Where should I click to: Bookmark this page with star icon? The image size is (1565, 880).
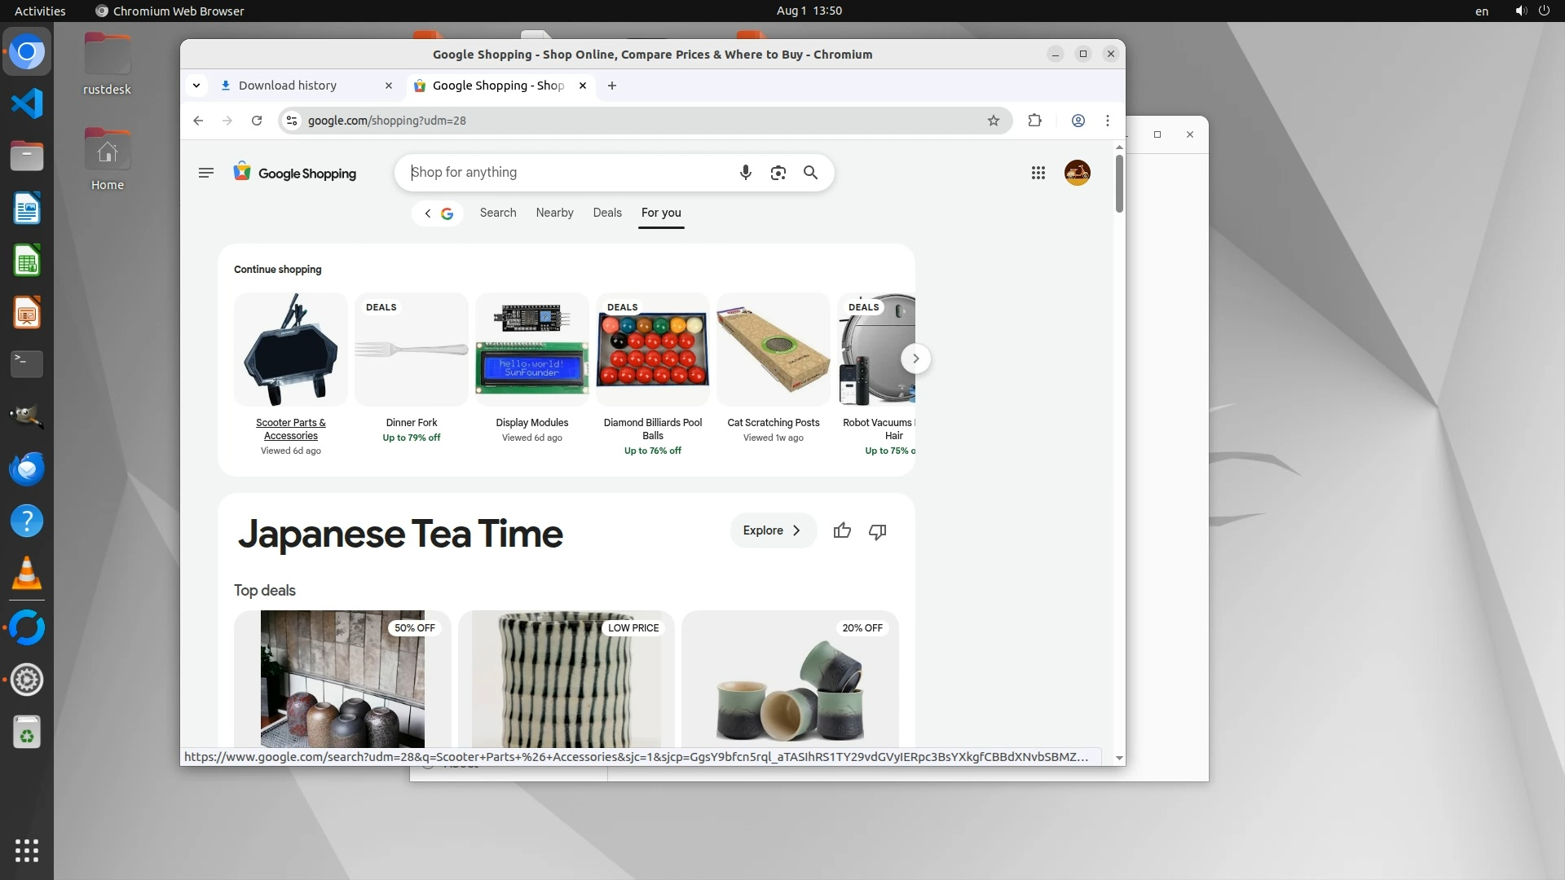pyautogui.click(x=993, y=121)
